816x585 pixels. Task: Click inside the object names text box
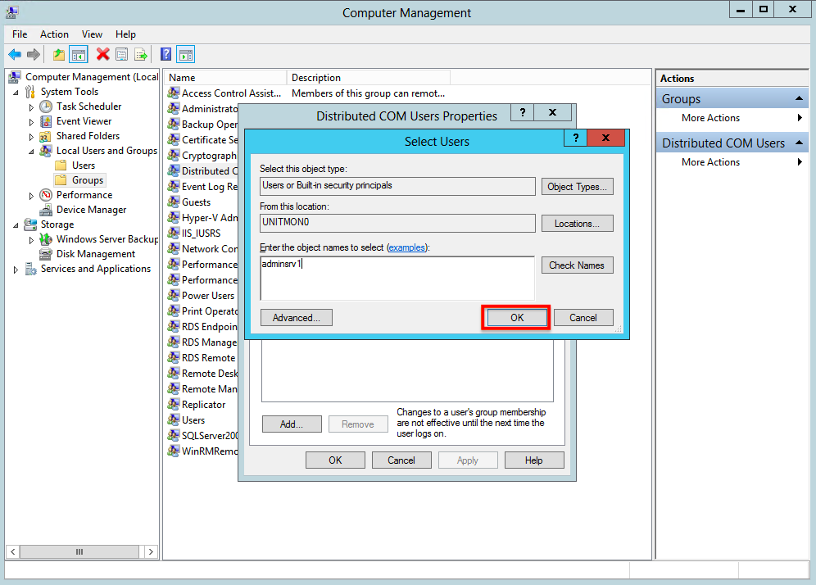pyautogui.click(x=397, y=278)
